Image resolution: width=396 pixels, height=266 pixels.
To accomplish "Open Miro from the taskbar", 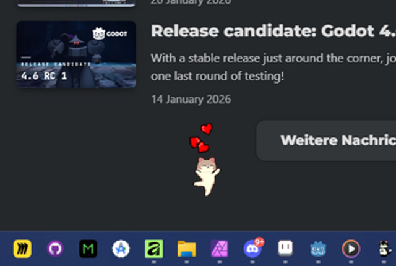I will [22, 249].
